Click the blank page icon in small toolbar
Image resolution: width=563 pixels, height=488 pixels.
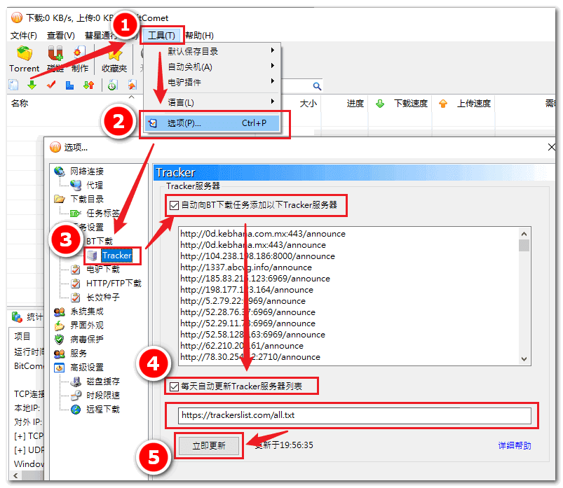coord(13,85)
